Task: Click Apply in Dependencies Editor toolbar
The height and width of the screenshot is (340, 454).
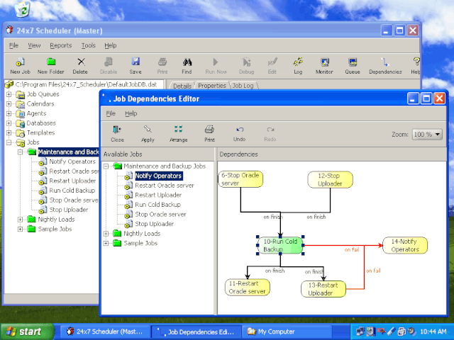Action: (148, 134)
